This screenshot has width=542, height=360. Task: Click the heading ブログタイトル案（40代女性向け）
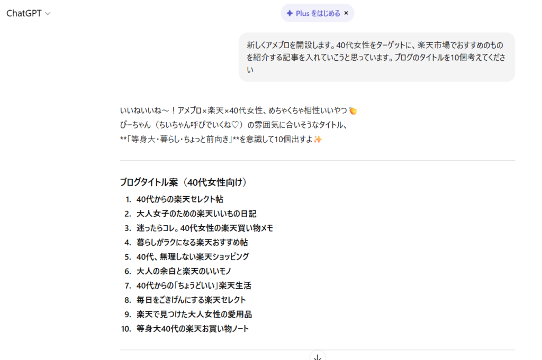pyautogui.click(x=184, y=182)
